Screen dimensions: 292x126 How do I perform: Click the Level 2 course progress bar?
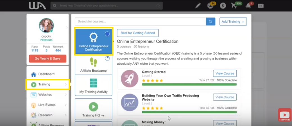coord(189,112)
